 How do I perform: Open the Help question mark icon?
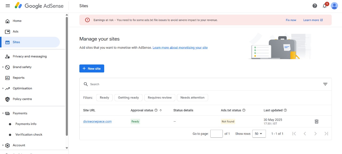coord(315,6)
